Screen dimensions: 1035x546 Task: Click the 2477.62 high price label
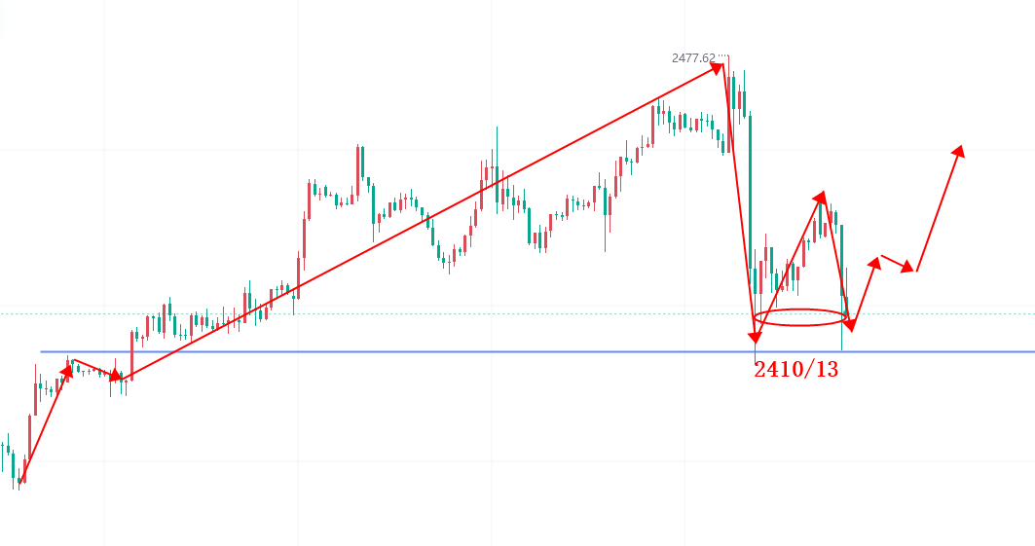click(693, 58)
